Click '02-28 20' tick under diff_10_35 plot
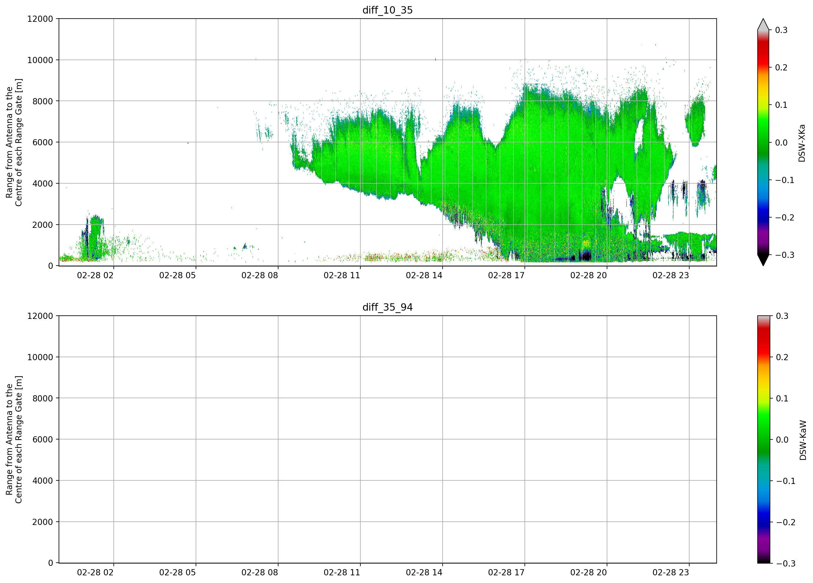Image resolution: width=813 pixels, height=583 pixels. tap(588, 275)
